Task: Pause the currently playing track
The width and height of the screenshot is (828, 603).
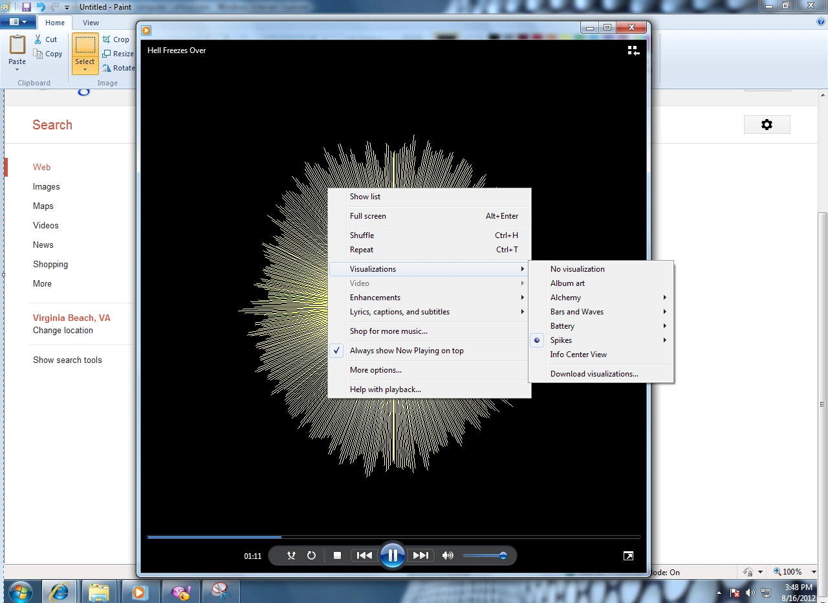Action: [x=393, y=555]
